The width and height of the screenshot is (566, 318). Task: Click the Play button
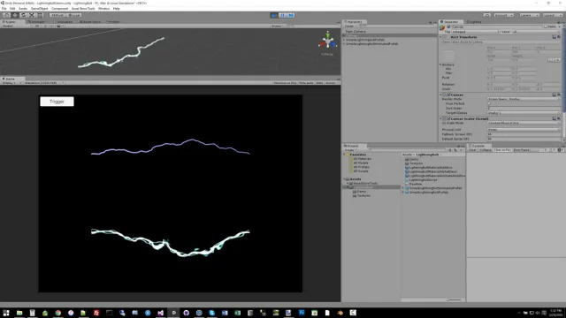(x=274, y=15)
